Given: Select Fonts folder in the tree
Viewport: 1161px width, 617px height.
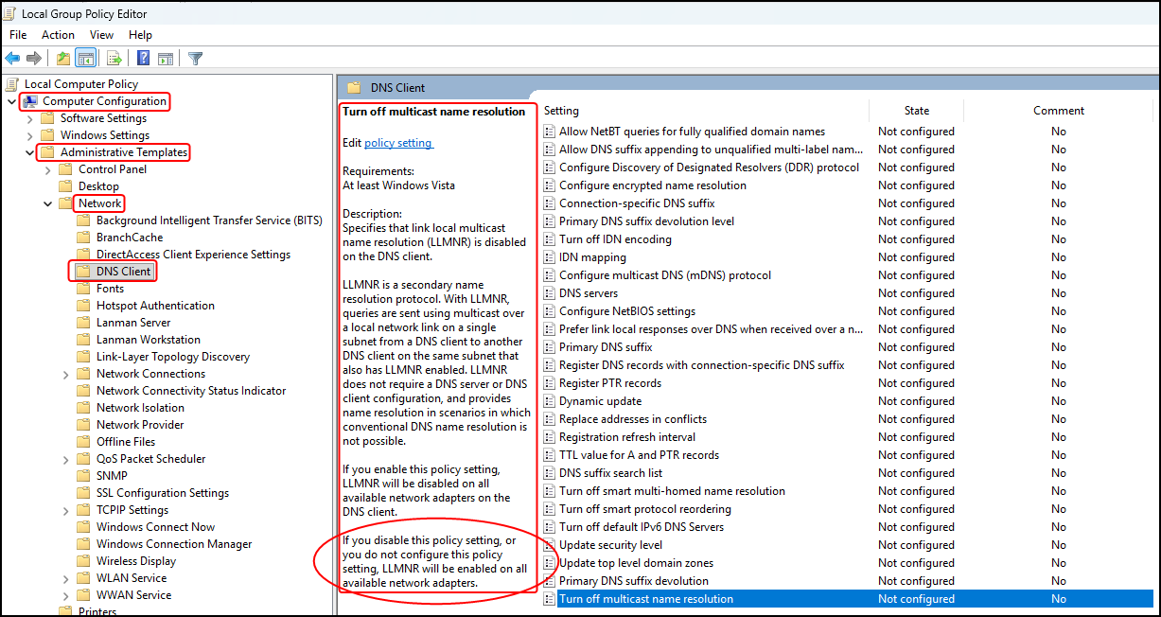Looking at the screenshot, I should (110, 289).
